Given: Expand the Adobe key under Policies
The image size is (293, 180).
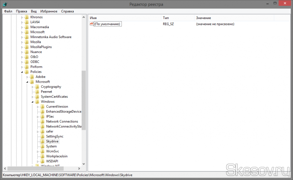Looking at the screenshot, I should coord(27,77).
